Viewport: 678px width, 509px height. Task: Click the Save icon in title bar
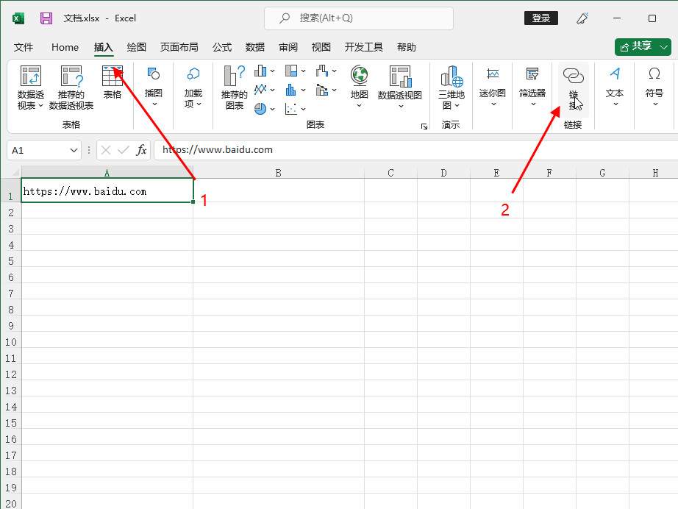pyautogui.click(x=46, y=18)
